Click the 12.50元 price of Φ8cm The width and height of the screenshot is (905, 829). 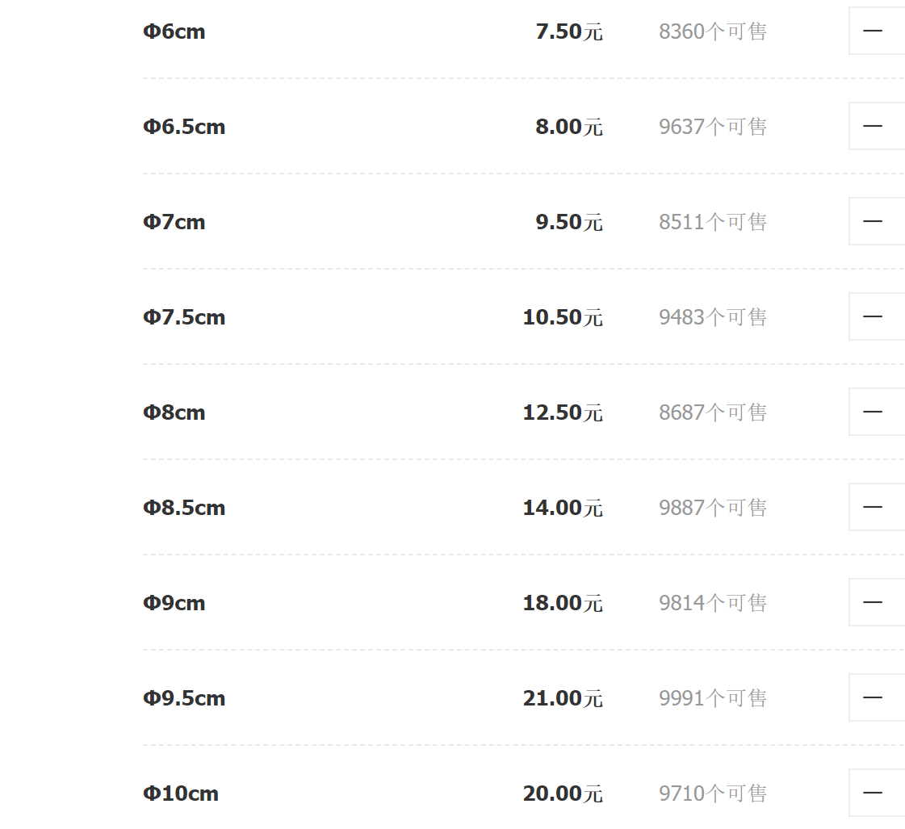click(x=562, y=413)
